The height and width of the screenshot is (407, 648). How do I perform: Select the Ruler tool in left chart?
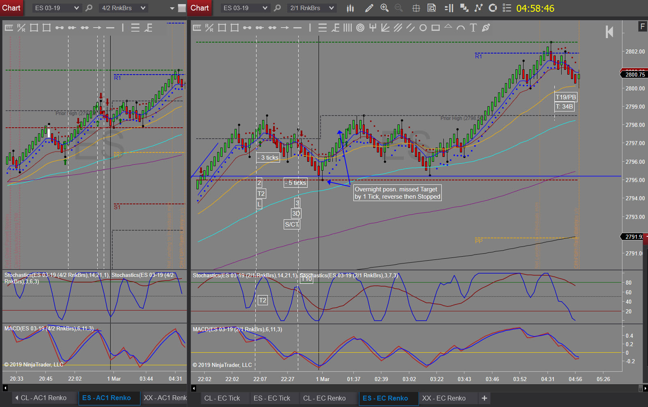click(x=9, y=28)
